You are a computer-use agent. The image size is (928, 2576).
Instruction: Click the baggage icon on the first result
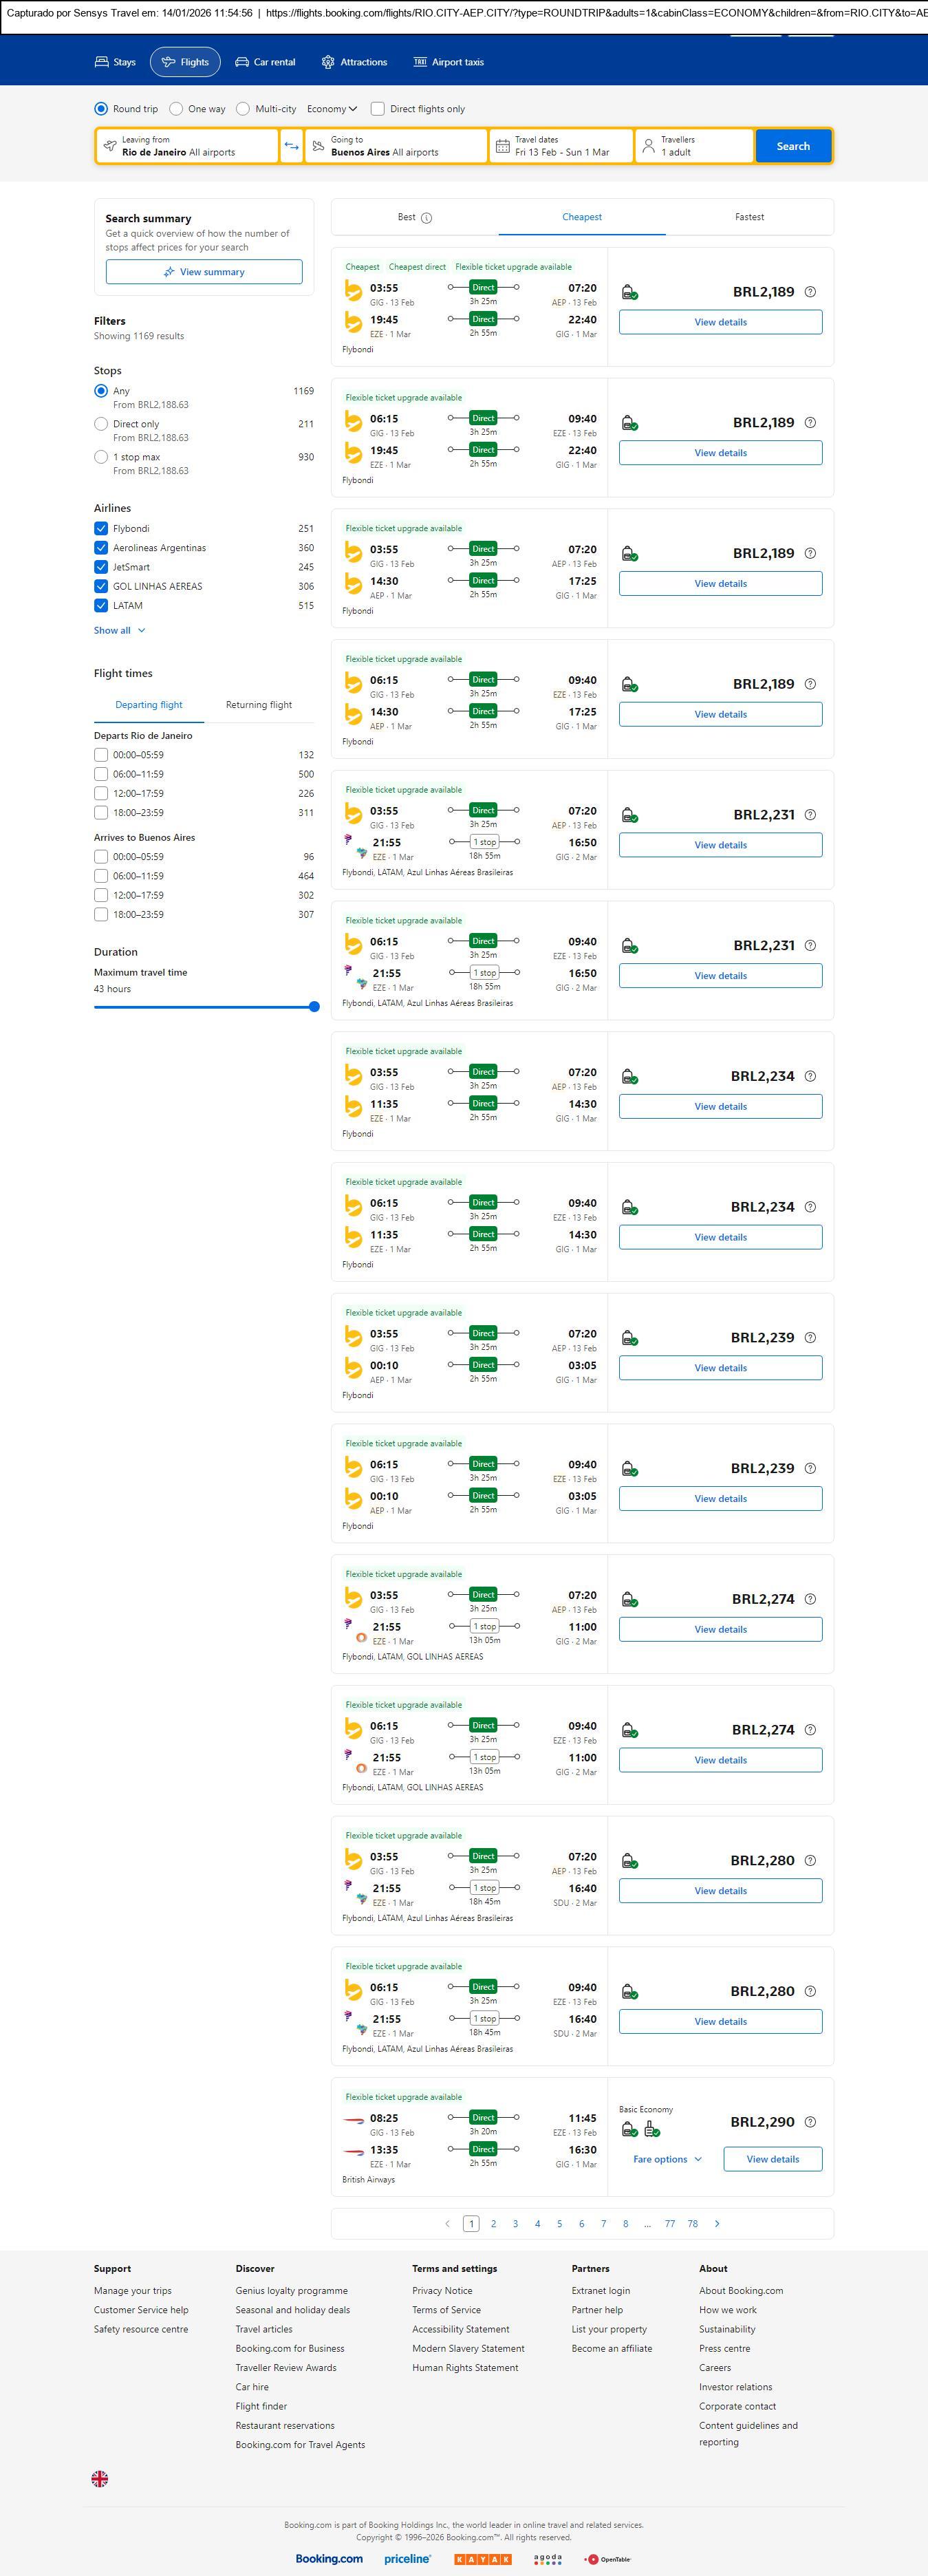[629, 293]
